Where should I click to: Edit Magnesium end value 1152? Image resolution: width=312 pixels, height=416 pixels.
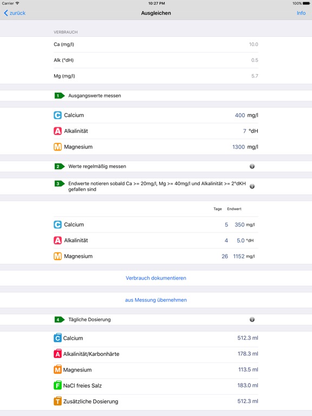click(239, 256)
